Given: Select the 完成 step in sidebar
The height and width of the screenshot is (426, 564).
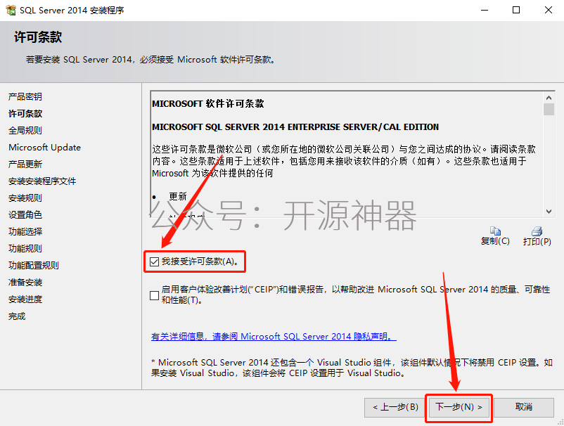Looking at the screenshot, I should [x=17, y=316].
